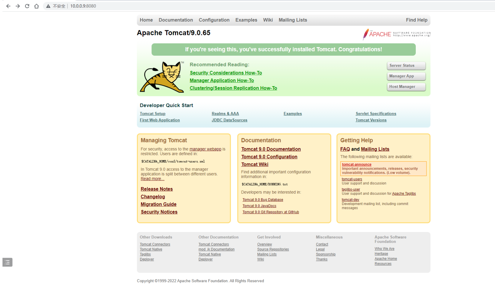The image size is (495, 287).
Task: Open Tomcat 9.0 Git Repository at GitHub
Action: click(x=271, y=212)
